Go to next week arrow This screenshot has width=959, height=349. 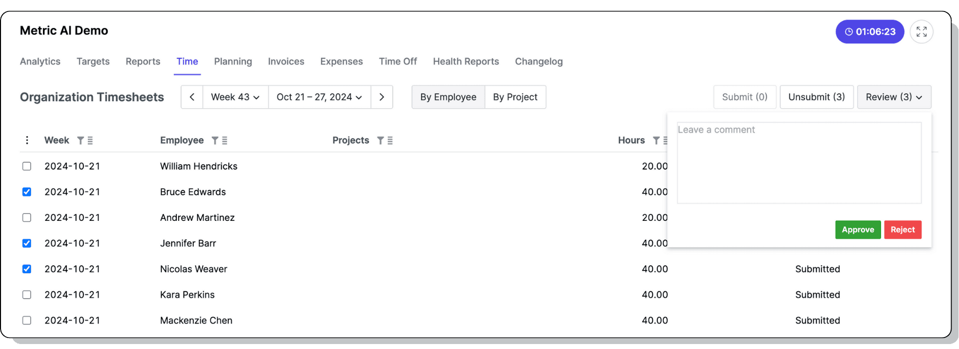(382, 97)
